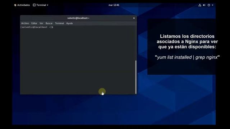Open the Terminal app menu dropdown

[x=41, y=5]
